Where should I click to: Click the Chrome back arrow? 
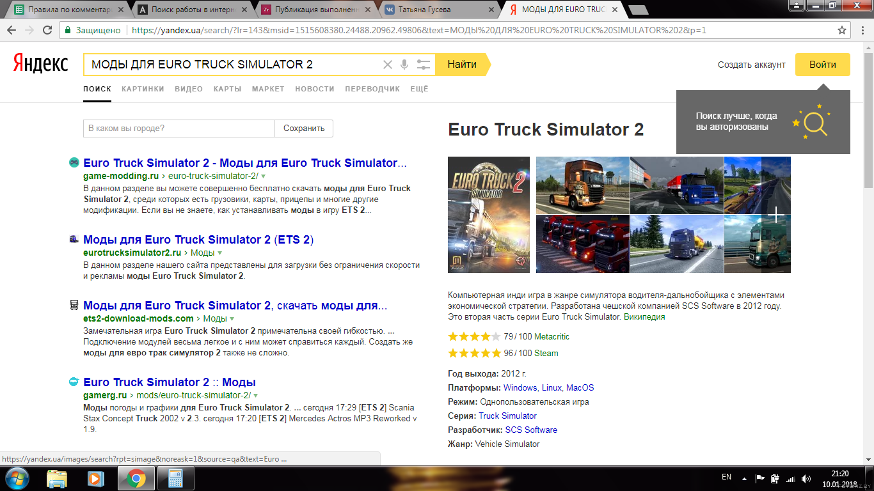pos(12,30)
